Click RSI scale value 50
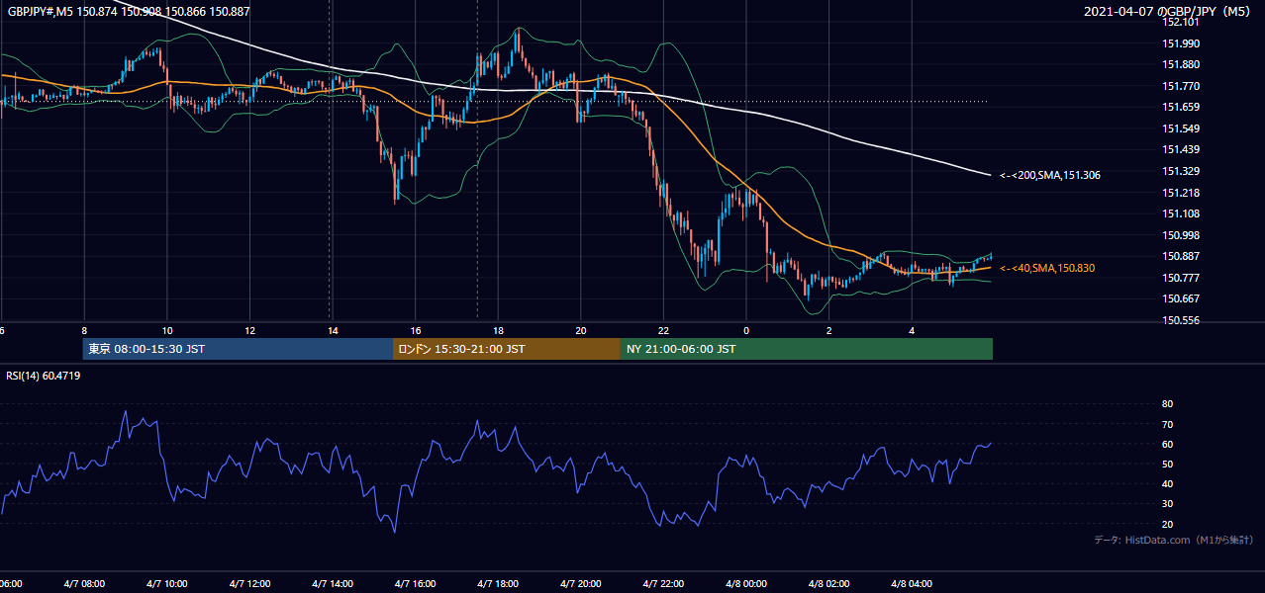Image resolution: width=1265 pixels, height=593 pixels. tap(1168, 464)
